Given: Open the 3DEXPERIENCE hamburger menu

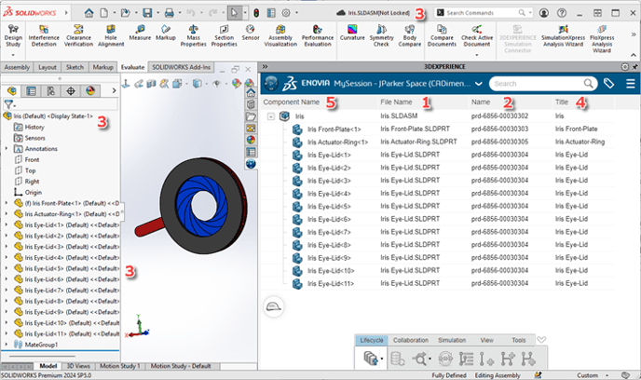Looking at the screenshot, I should click(631, 84).
